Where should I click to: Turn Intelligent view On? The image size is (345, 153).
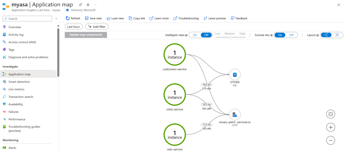[195, 35]
